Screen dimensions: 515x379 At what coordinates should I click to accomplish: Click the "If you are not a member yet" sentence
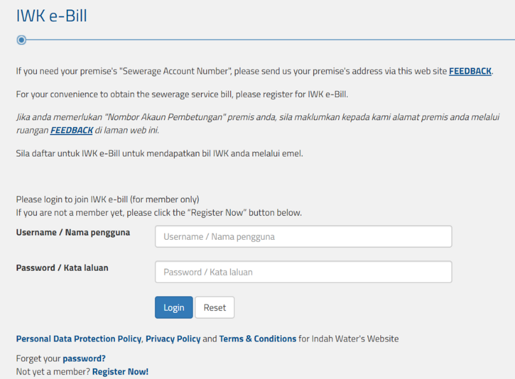[x=159, y=213]
